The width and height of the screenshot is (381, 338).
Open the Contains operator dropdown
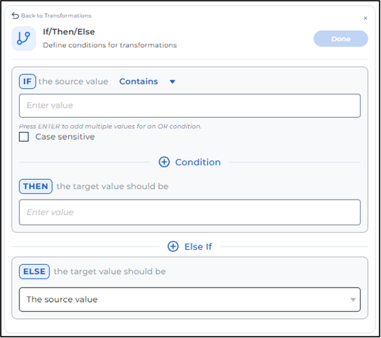click(x=147, y=81)
